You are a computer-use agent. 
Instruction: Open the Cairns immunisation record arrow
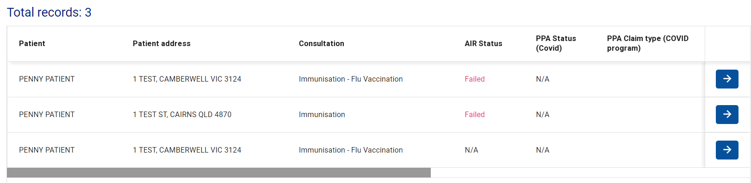(x=727, y=114)
